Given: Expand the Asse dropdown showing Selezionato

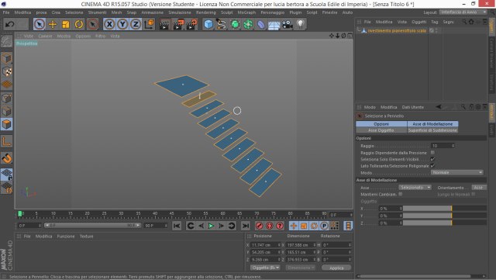Looking at the screenshot, I should 415,188.
